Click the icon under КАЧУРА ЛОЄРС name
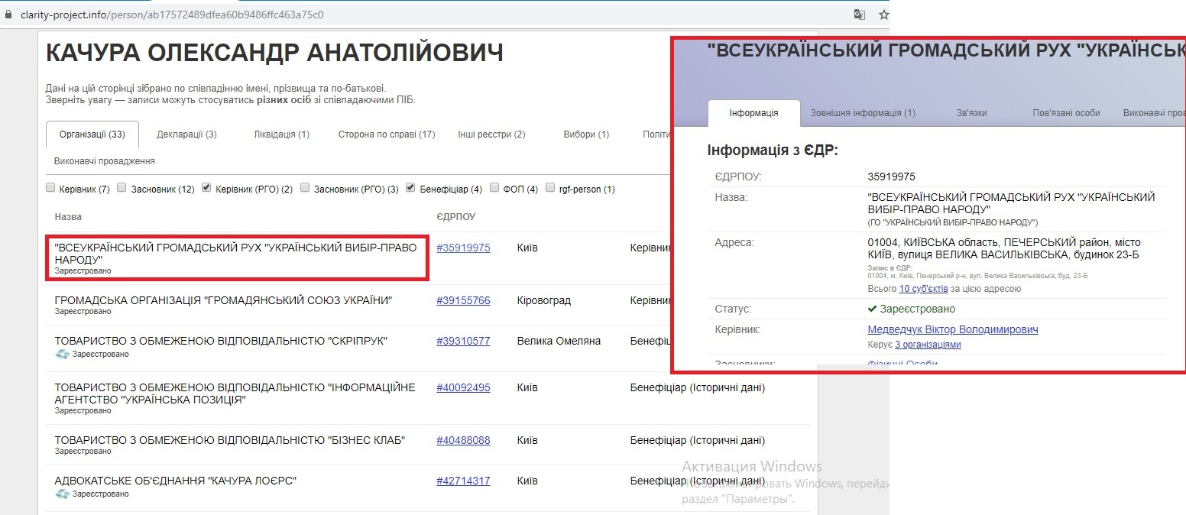1186x515 pixels. (63, 494)
